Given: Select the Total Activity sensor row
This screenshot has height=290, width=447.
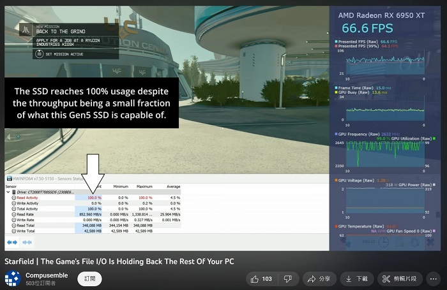Looking at the screenshot, I should pos(93,208).
